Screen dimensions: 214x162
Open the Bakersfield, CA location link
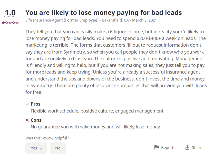pos(115,20)
